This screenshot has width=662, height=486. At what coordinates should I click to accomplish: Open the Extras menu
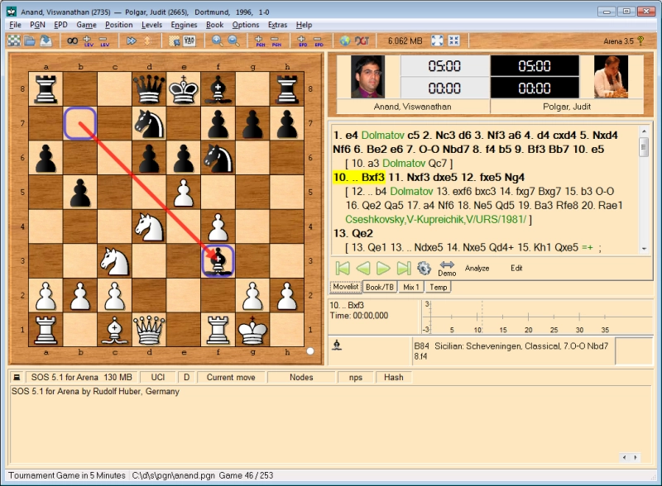tap(277, 25)
